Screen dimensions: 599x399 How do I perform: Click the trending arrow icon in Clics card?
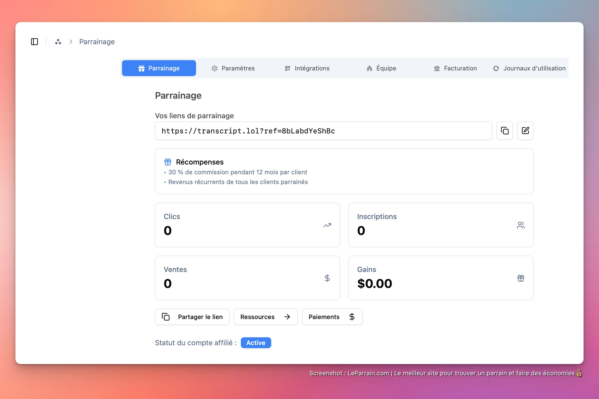coord(327,225)
